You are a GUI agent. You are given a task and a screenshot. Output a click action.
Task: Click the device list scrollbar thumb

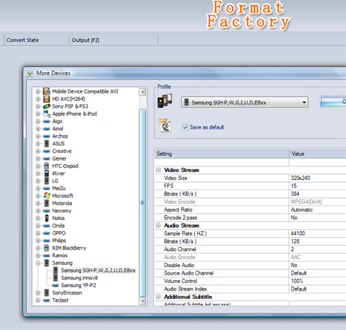tap(143, 203)
